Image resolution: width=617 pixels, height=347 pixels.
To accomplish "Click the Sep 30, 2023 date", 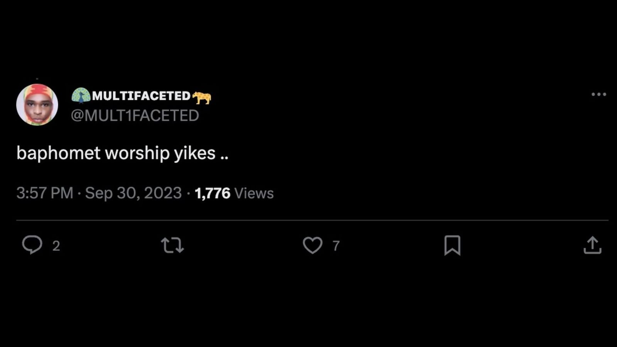I will coord(133,193).
